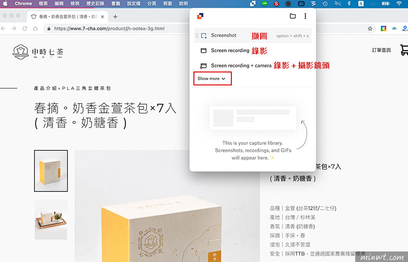Open the Time Machine menu bar icon

point(325,3)
